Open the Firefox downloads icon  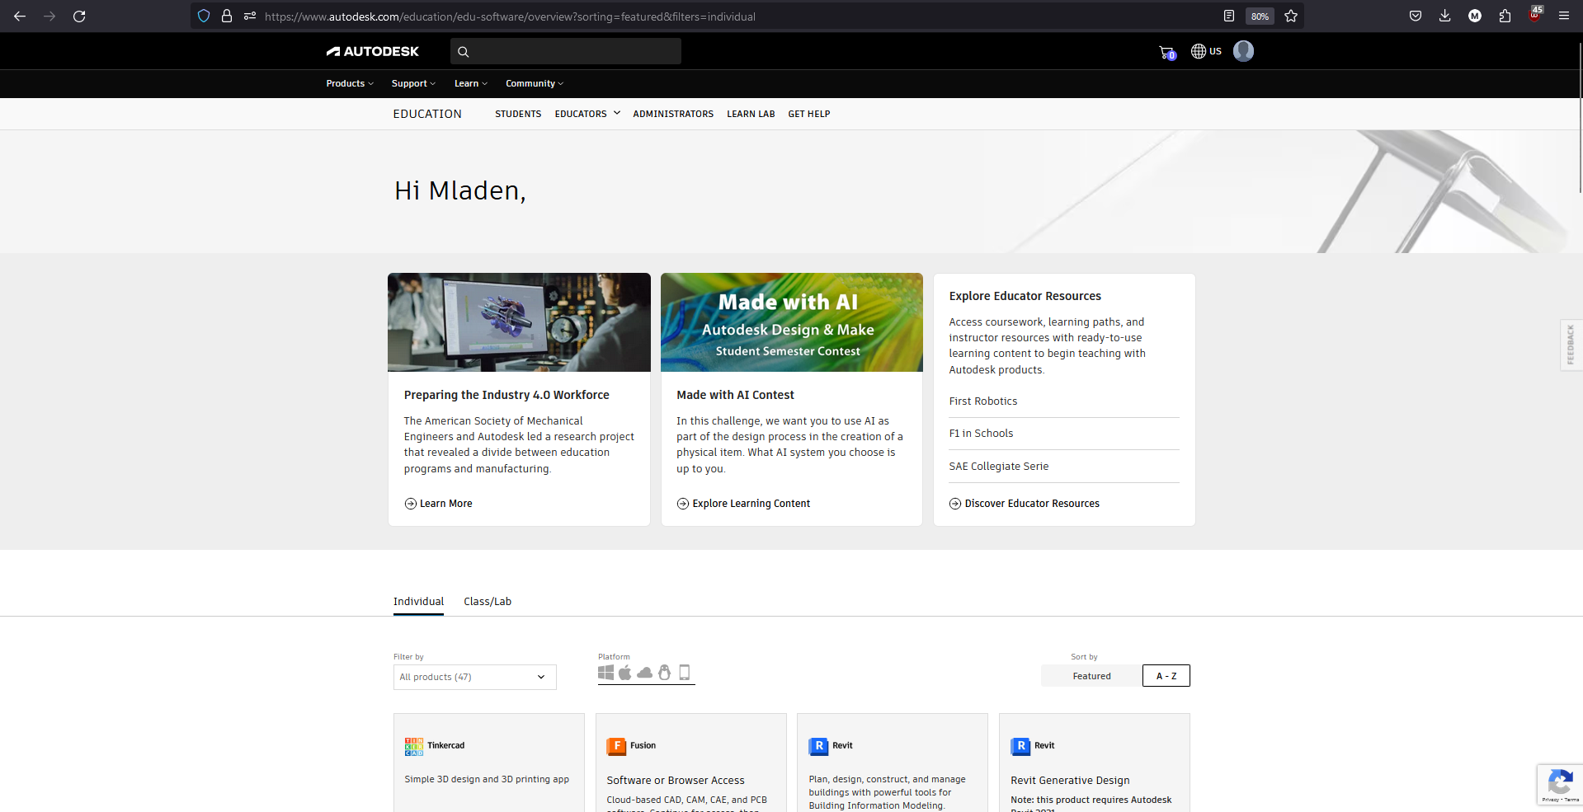(x=1444, y=16)
